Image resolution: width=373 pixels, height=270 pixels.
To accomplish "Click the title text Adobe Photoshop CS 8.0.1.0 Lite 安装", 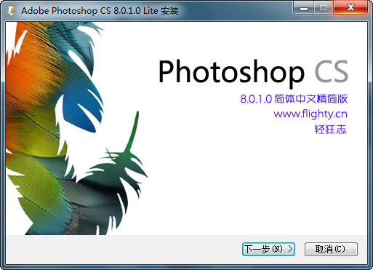I will pos(100,11).
